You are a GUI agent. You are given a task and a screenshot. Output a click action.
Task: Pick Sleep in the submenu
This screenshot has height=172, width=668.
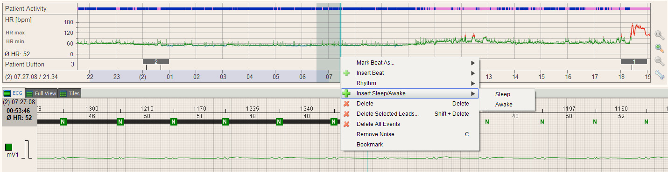click(x=507, y=94)
